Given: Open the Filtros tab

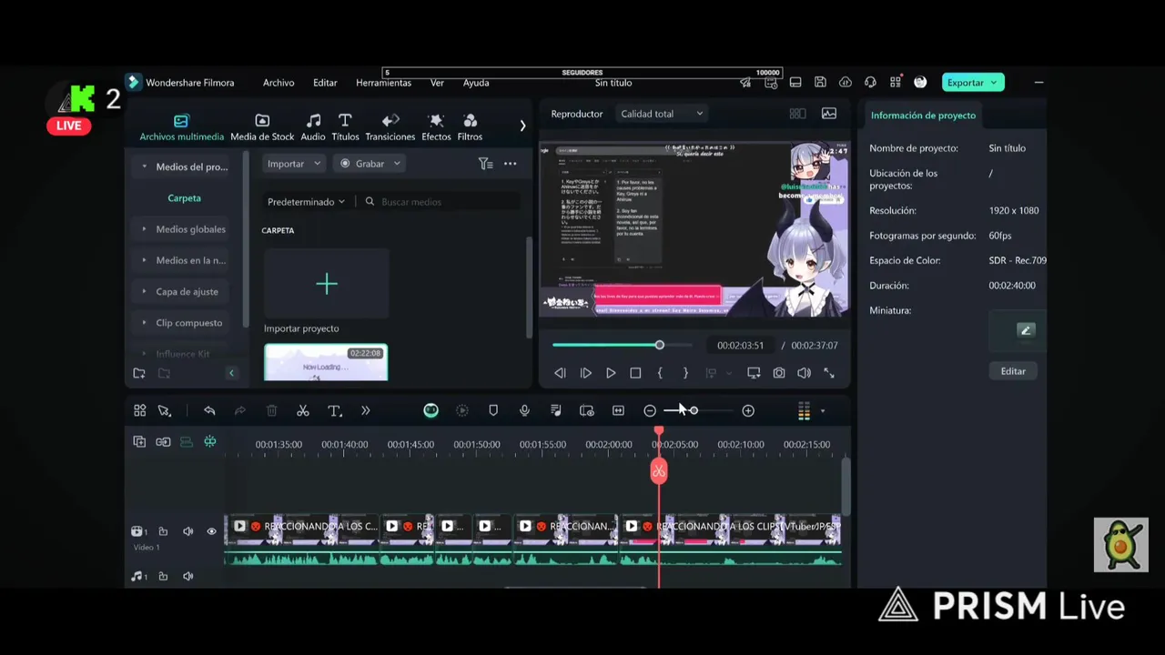Looking at the screenshot, I should coord(470,127).
